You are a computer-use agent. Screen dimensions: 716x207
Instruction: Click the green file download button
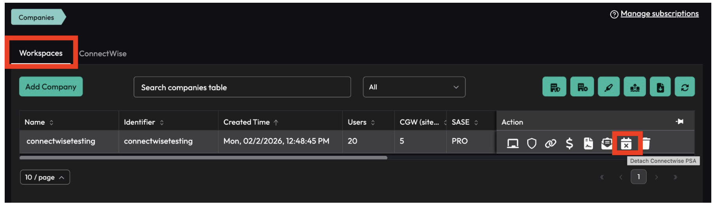point(660,87)
